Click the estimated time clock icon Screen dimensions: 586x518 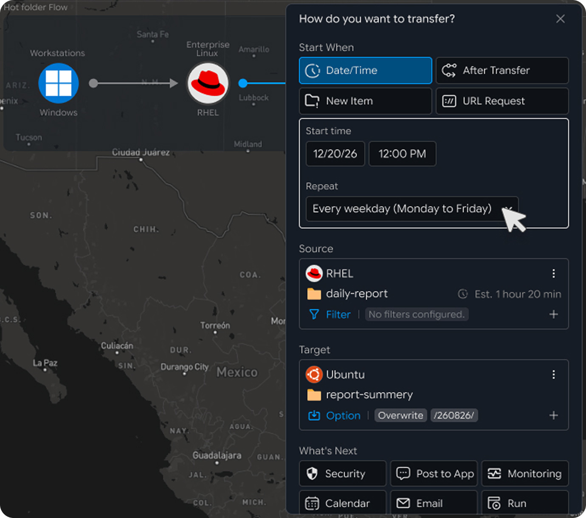click(x=463, y=294)
